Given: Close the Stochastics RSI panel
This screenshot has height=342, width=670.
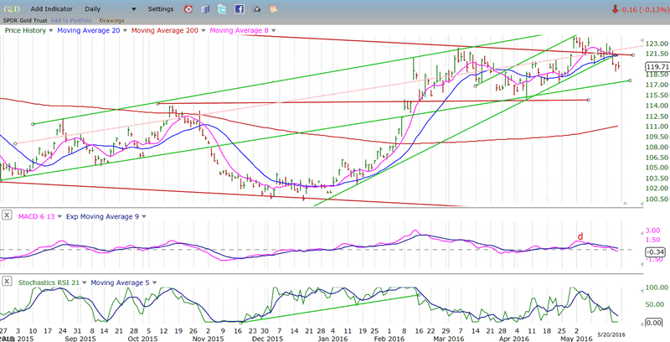Looking at the screenshot, I should [x=8, y=282].
